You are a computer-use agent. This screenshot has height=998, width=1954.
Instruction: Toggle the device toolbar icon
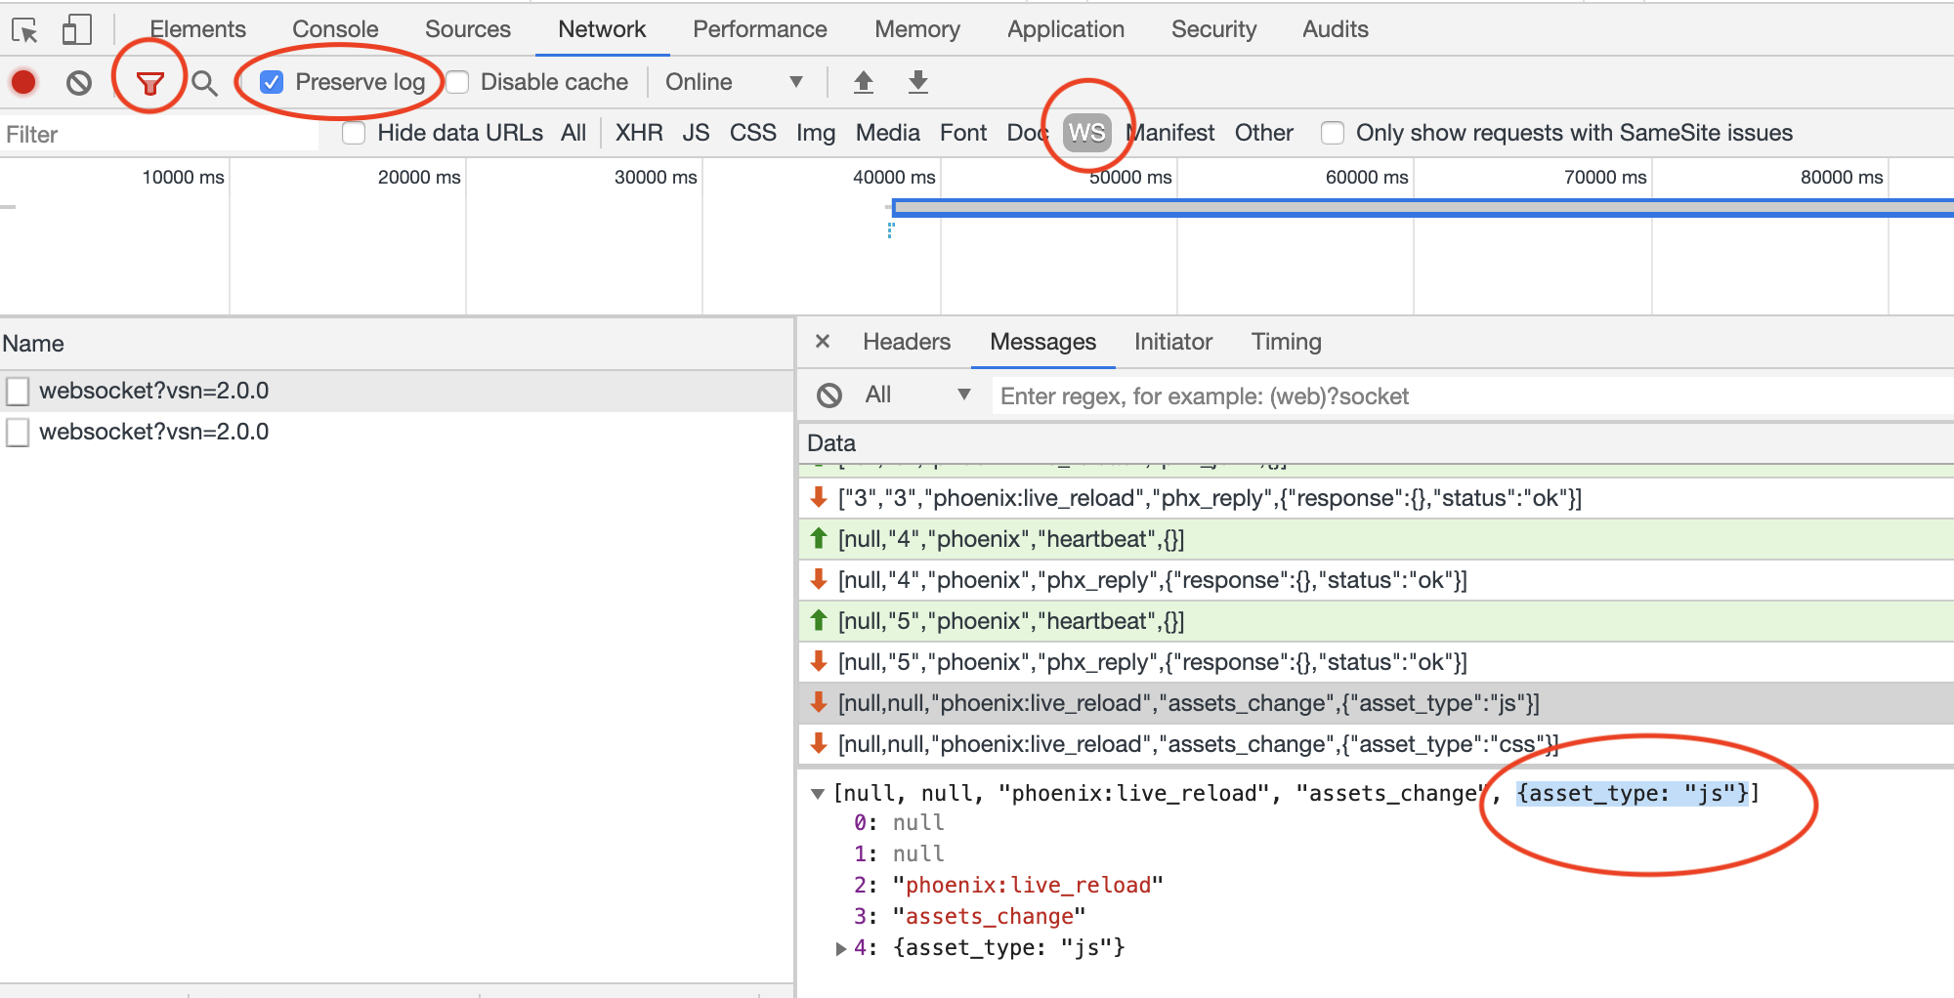[x=76, y=30]
